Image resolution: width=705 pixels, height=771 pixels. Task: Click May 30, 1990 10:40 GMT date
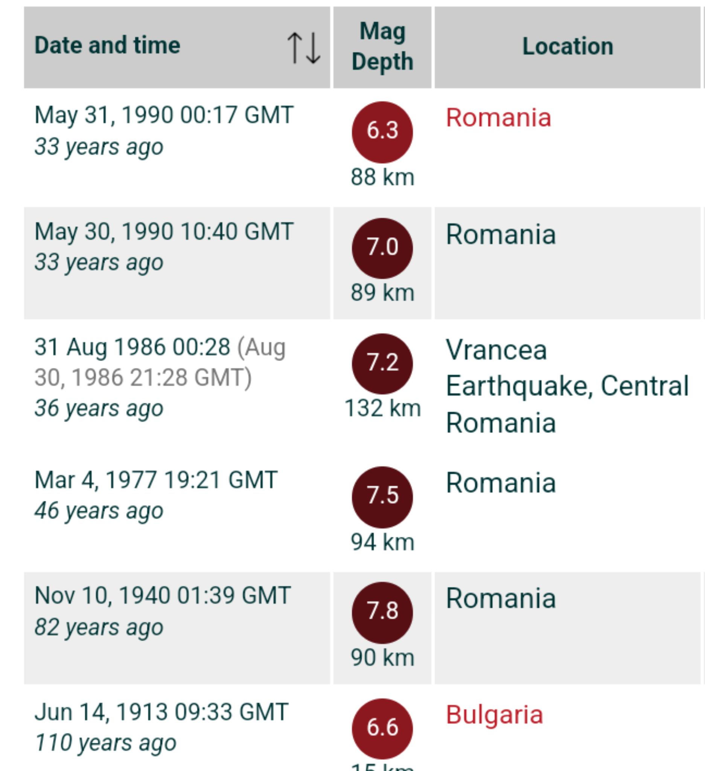coord(164,232)
